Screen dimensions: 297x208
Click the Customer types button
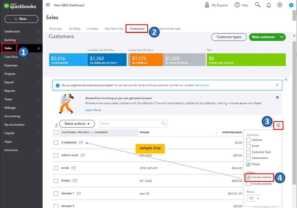pos(229,37)
